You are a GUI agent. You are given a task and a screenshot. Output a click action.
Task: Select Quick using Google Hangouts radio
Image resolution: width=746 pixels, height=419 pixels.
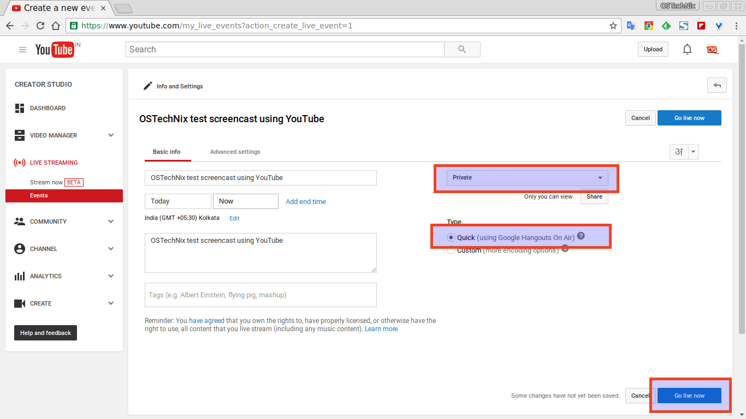[x=451, y=237]
